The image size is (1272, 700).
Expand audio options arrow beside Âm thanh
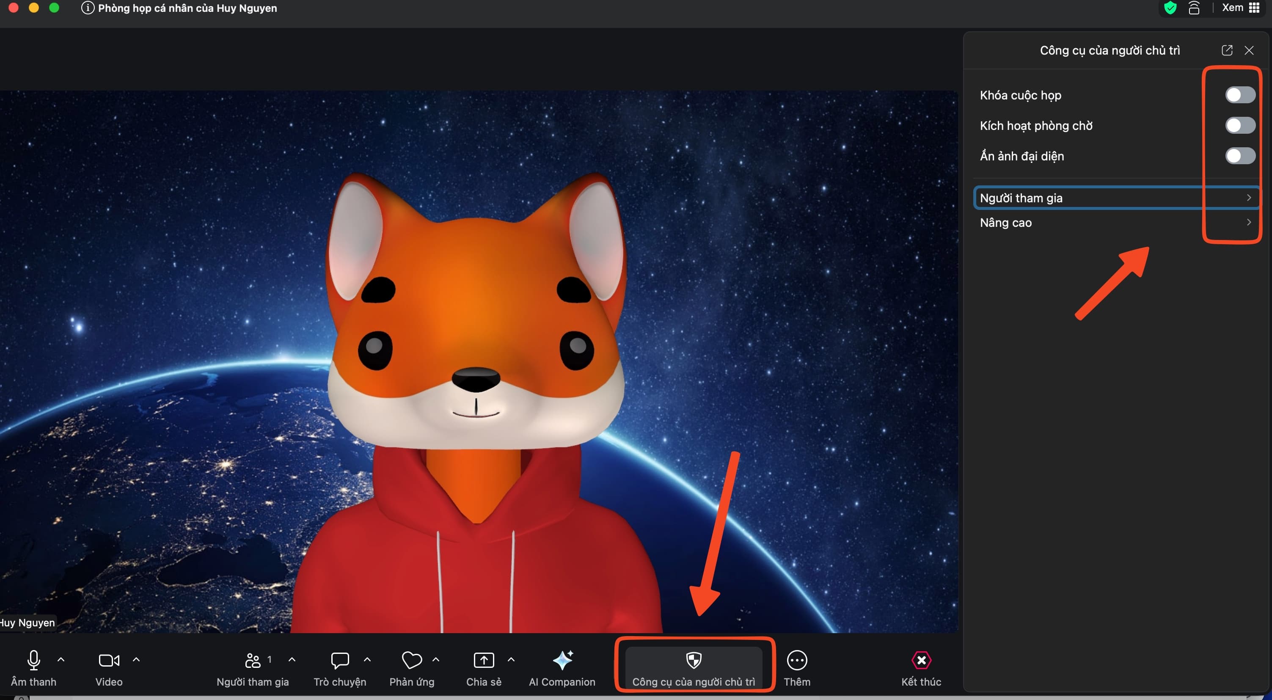(61, 659)
